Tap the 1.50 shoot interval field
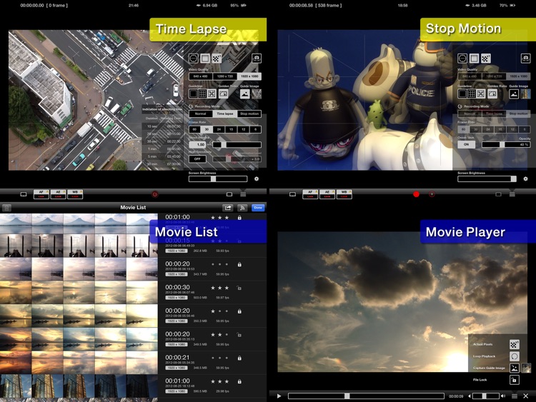Screen dimensions: 536x402 [198, 144]
